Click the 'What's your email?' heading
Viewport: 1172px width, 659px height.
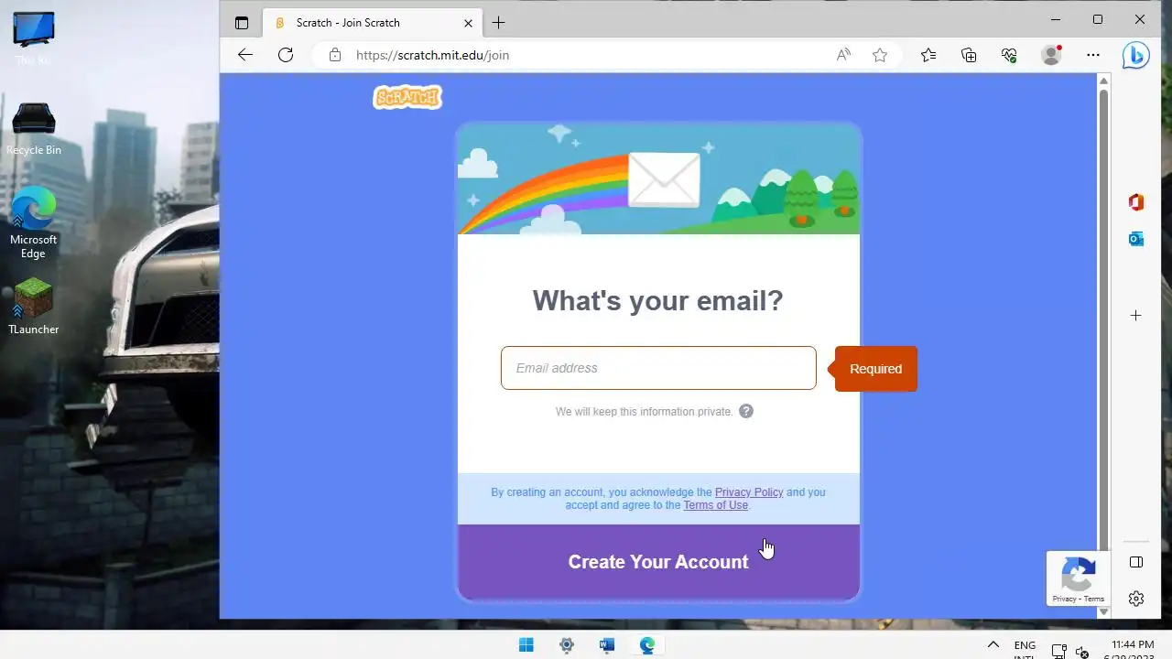[658, 301]
